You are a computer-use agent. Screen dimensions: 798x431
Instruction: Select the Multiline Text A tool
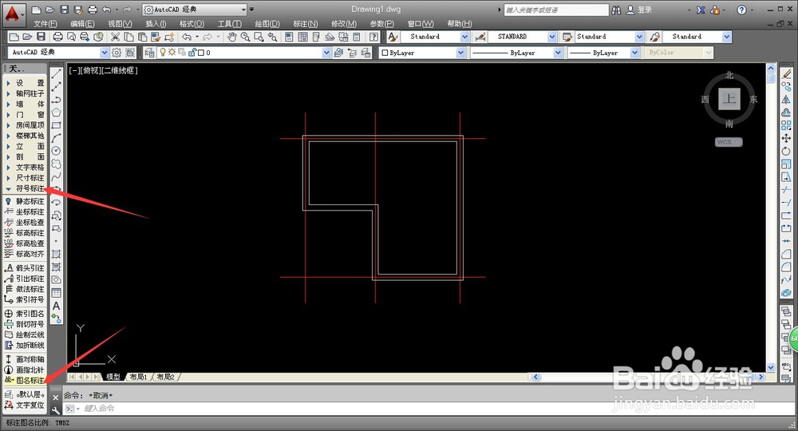pos(57,306)
